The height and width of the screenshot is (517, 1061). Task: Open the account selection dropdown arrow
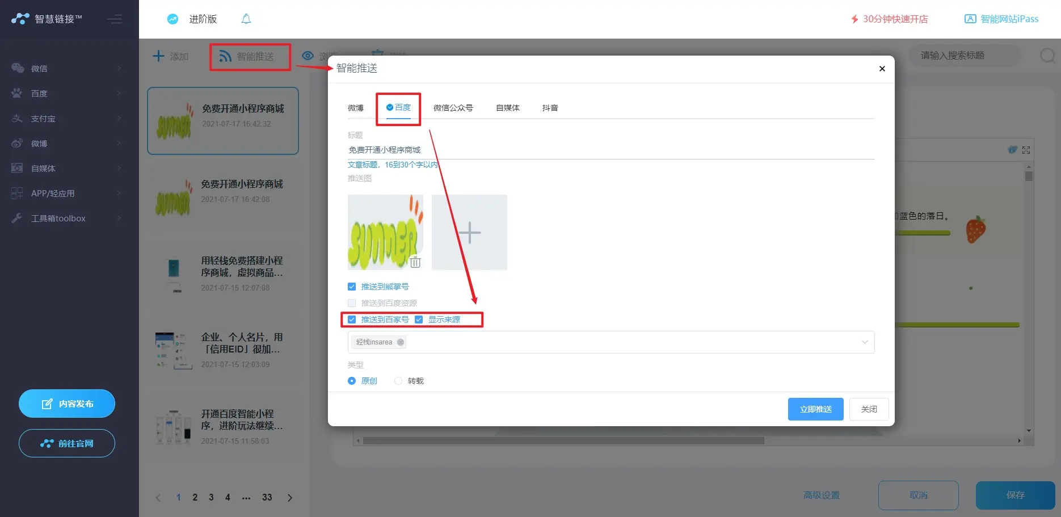tap(865, 342)
